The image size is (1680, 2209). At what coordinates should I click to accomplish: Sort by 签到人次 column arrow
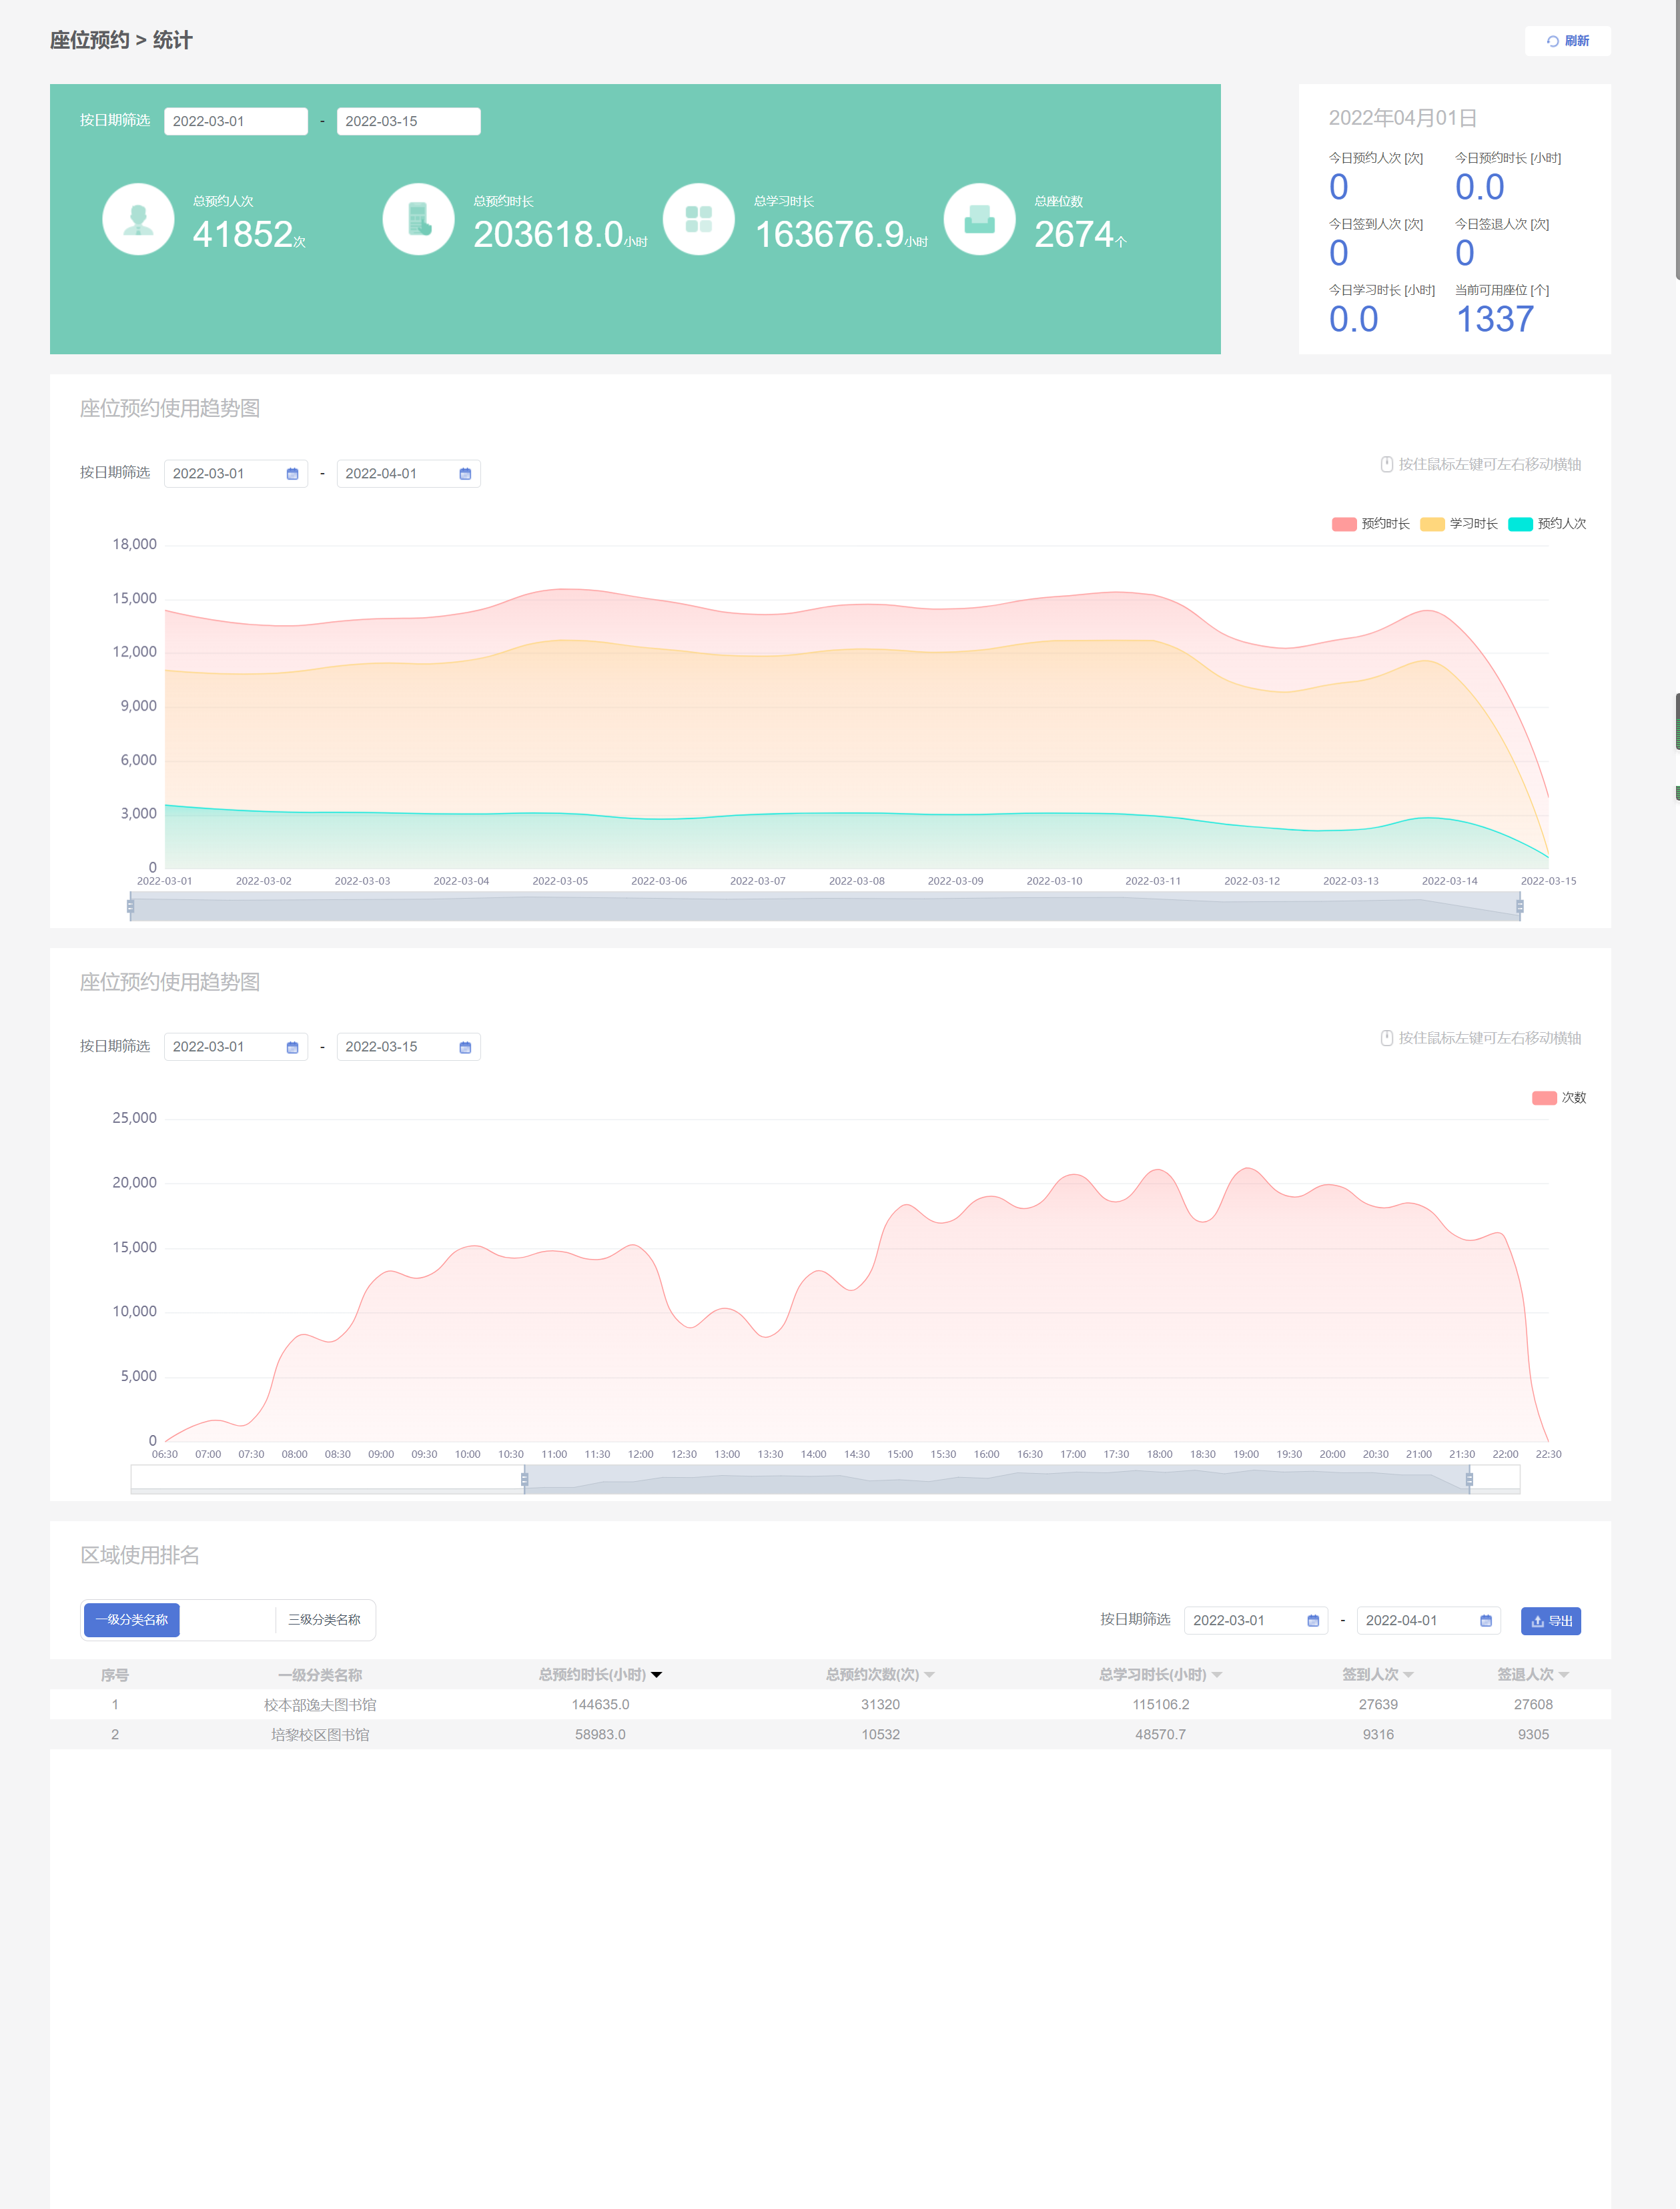click(1409, 1675)
